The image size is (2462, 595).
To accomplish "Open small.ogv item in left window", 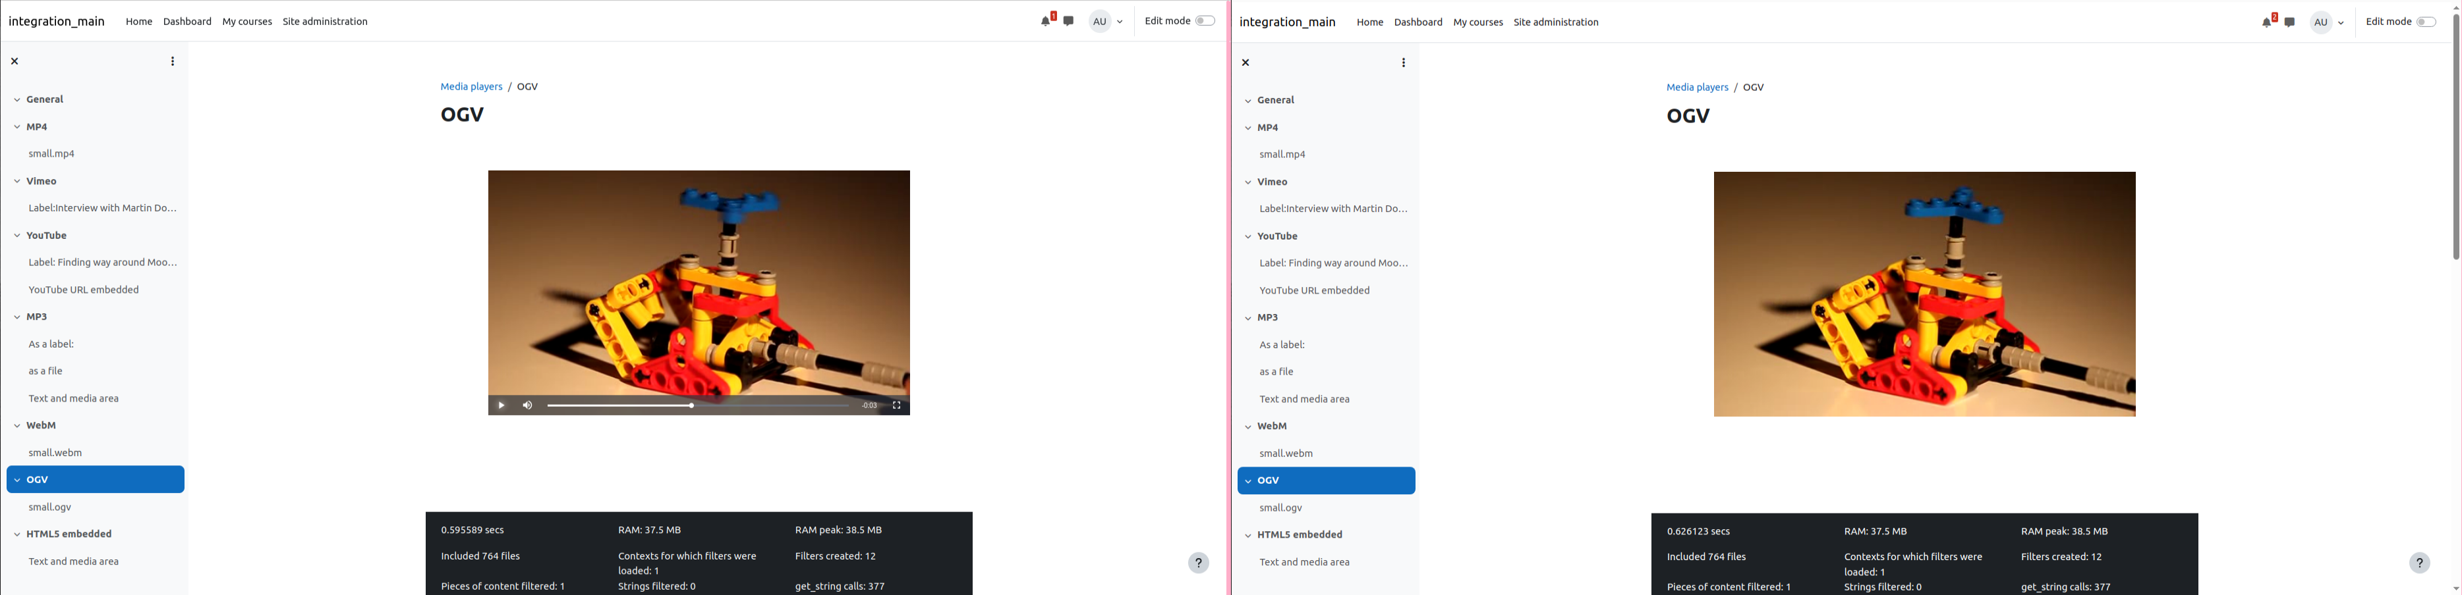I will click(x=49, y=507).
